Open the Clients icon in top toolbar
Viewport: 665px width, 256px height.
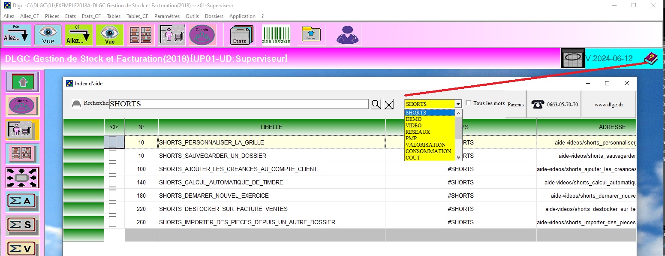[202, 35]
